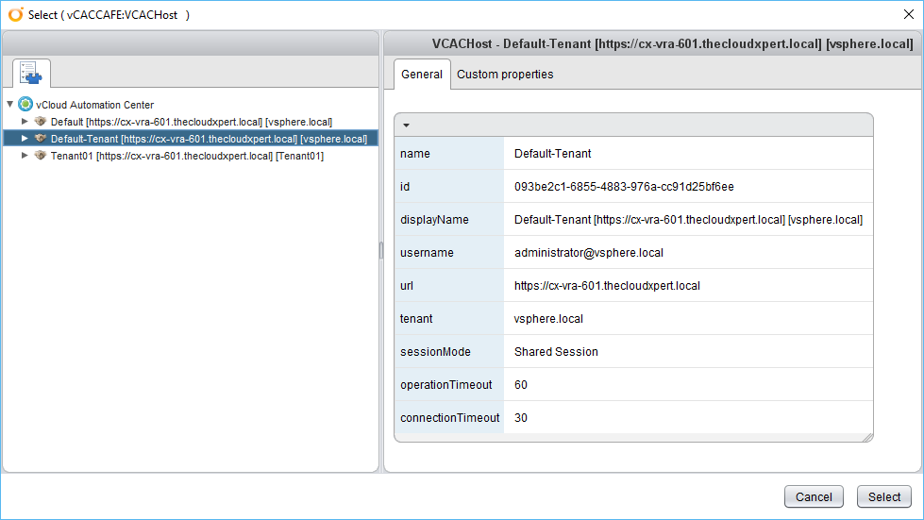Click the vCloud Automation Center globe icon
This screenshot has height=520, width=924.
pos(25,105)
